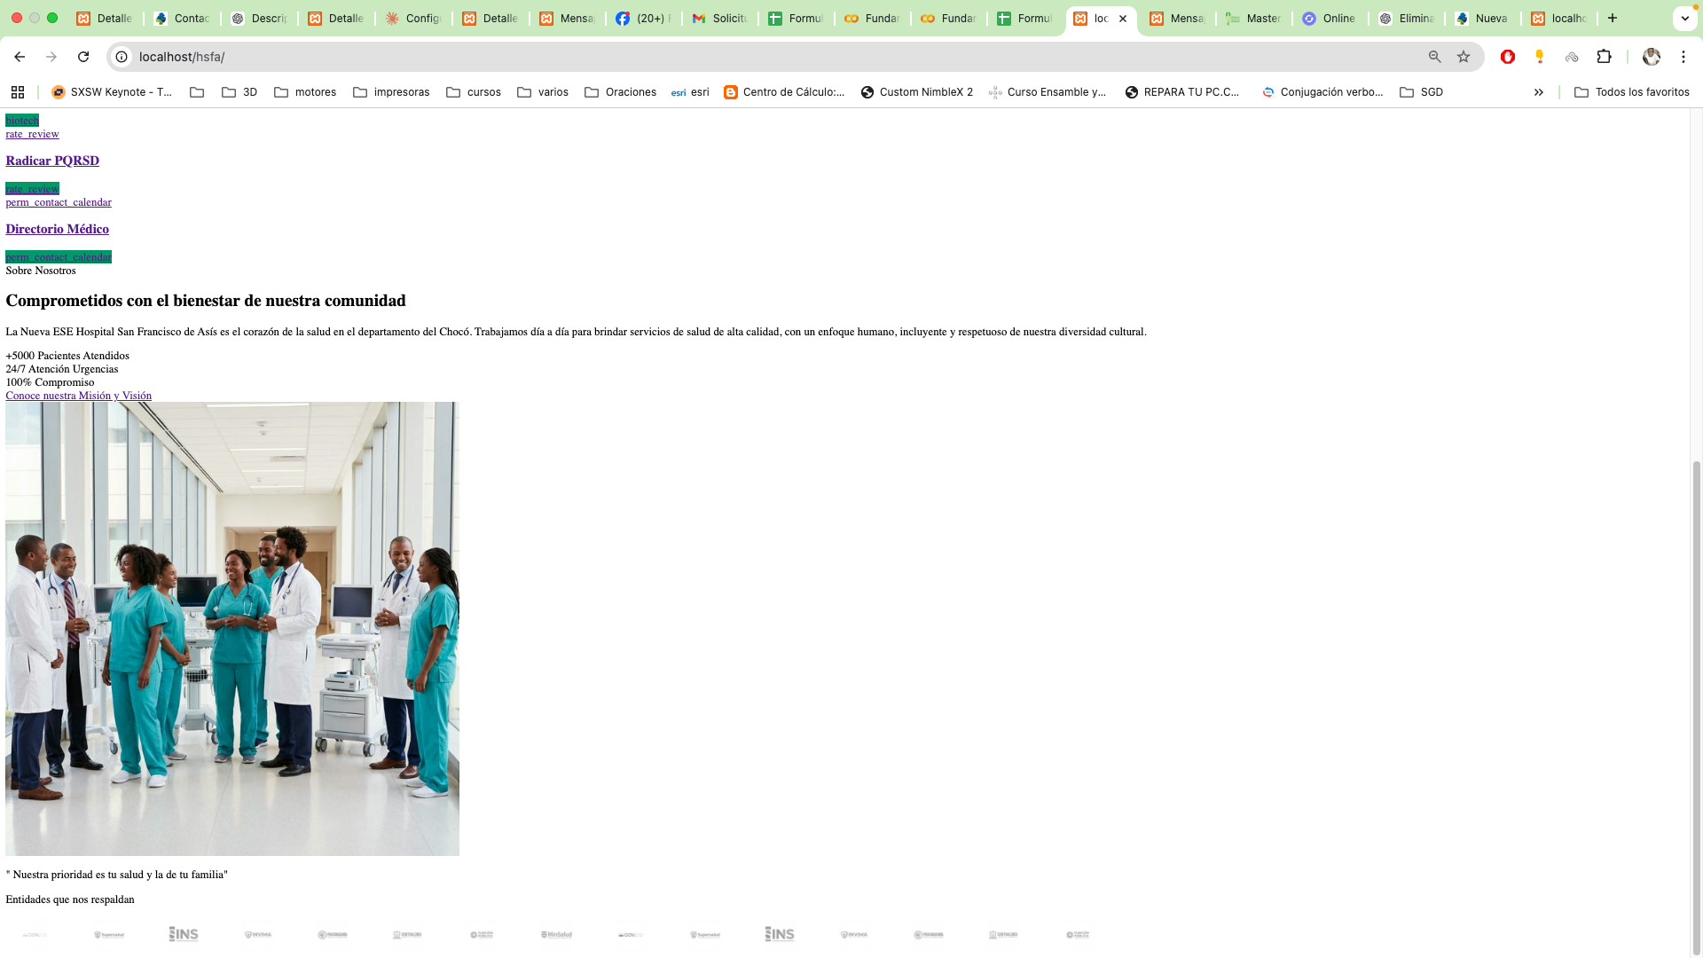Viewport: 1703px width, 958px height.
Task: Open the SGD bookmarks folder
Action: click(x=1421, y=92)
